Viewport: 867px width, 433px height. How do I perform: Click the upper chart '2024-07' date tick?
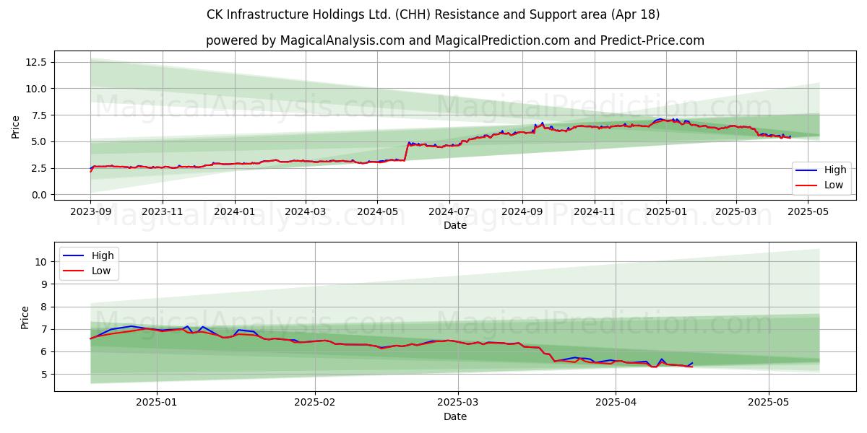(x=449, y=212)
